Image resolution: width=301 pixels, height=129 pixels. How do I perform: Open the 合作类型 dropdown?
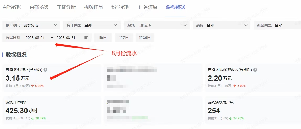pos(92,25)
